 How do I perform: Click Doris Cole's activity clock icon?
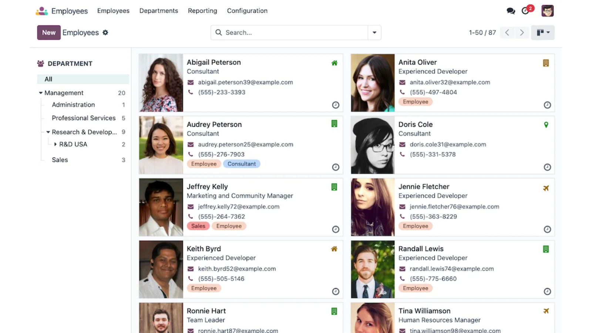click(x=547, y=167)
